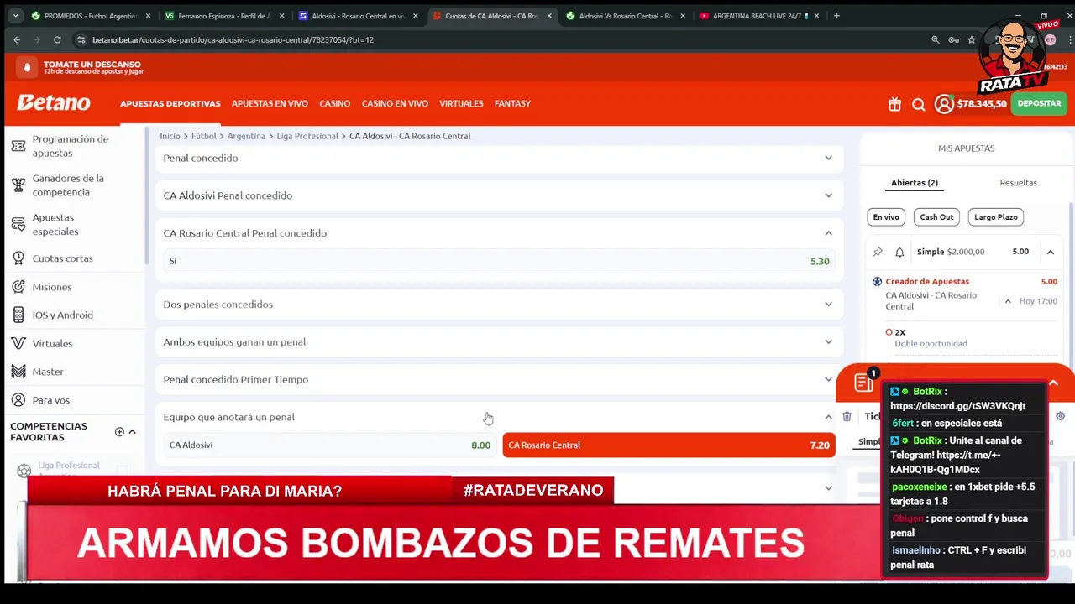
Task: Click the Ganadores de la competencia trophy icon
Action: tap(18, 185)
